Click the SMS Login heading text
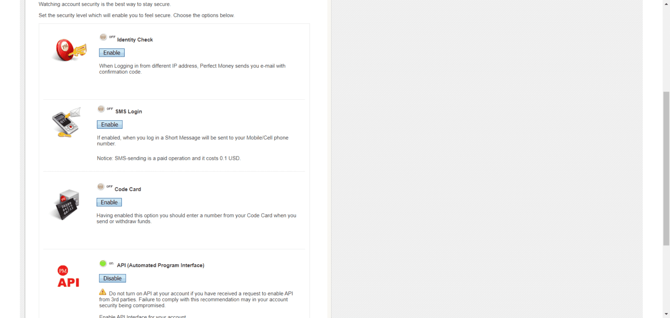The image size is (670, 318). 129,112
